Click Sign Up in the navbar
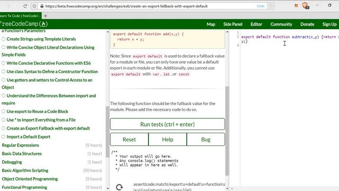Viewport: 339px width, 191px height. pyautogui.click(x=329, y=24)
